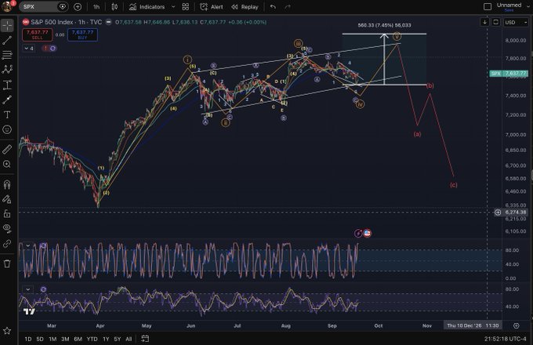This screenshot has width=533, height=345.
Task: Select the crosshair cursor tool
Action: click(x=7, y=26)
